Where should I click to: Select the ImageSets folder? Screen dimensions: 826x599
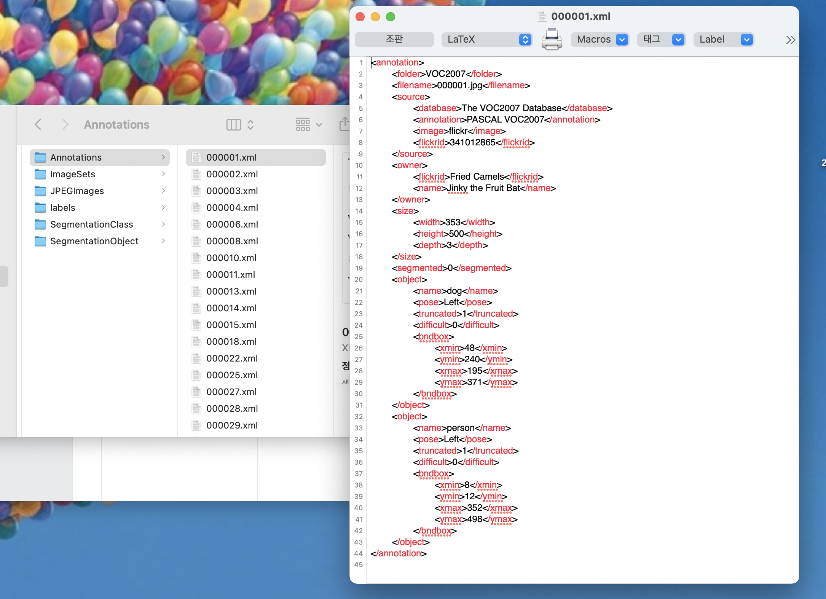(x=73, y=174)
